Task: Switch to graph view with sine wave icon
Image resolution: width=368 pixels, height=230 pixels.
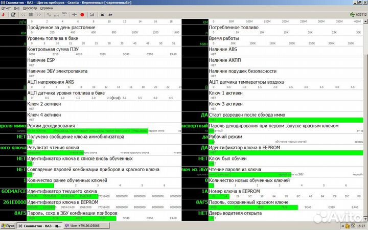Action: 50,14
